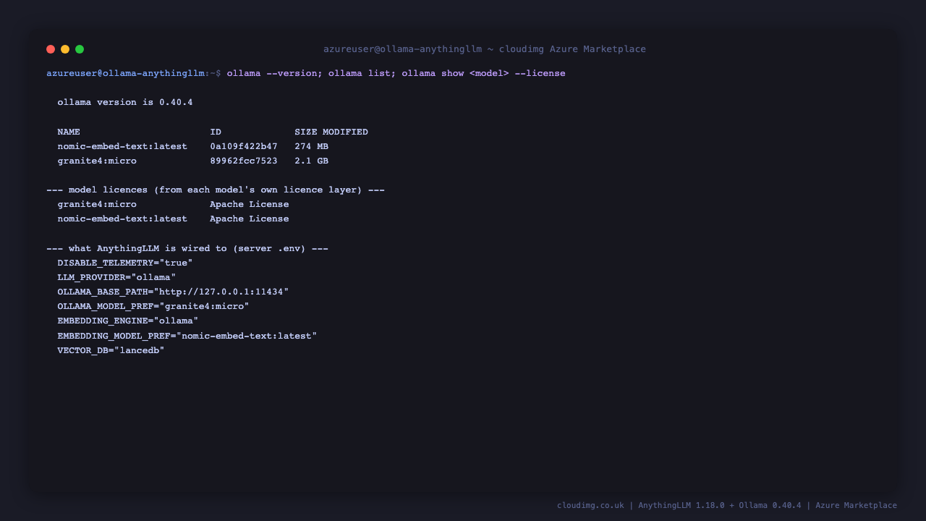
Task: Click the DISABLE_TELEMETRY="true" line
Action: point(125,263)
